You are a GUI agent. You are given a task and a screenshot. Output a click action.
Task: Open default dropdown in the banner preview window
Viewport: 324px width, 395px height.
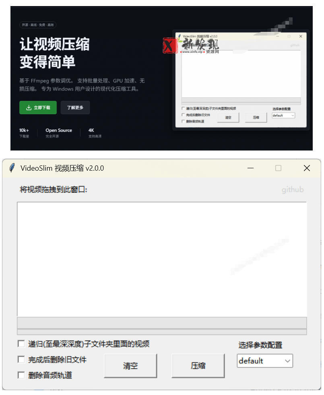click(283, 115)
